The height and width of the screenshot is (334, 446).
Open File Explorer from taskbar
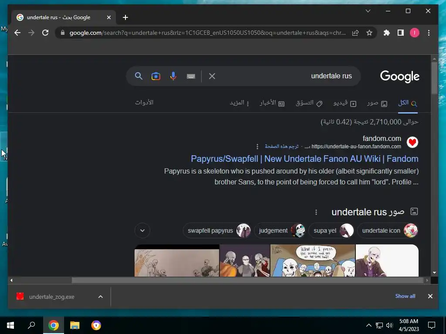pyautogui.click(x=75, y=325)
